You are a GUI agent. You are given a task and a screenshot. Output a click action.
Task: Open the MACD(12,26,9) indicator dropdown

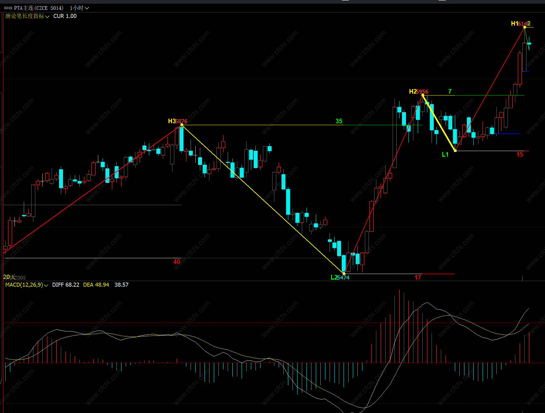click(27, 285)
